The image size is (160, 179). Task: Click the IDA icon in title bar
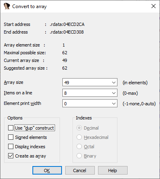(7, 6)
